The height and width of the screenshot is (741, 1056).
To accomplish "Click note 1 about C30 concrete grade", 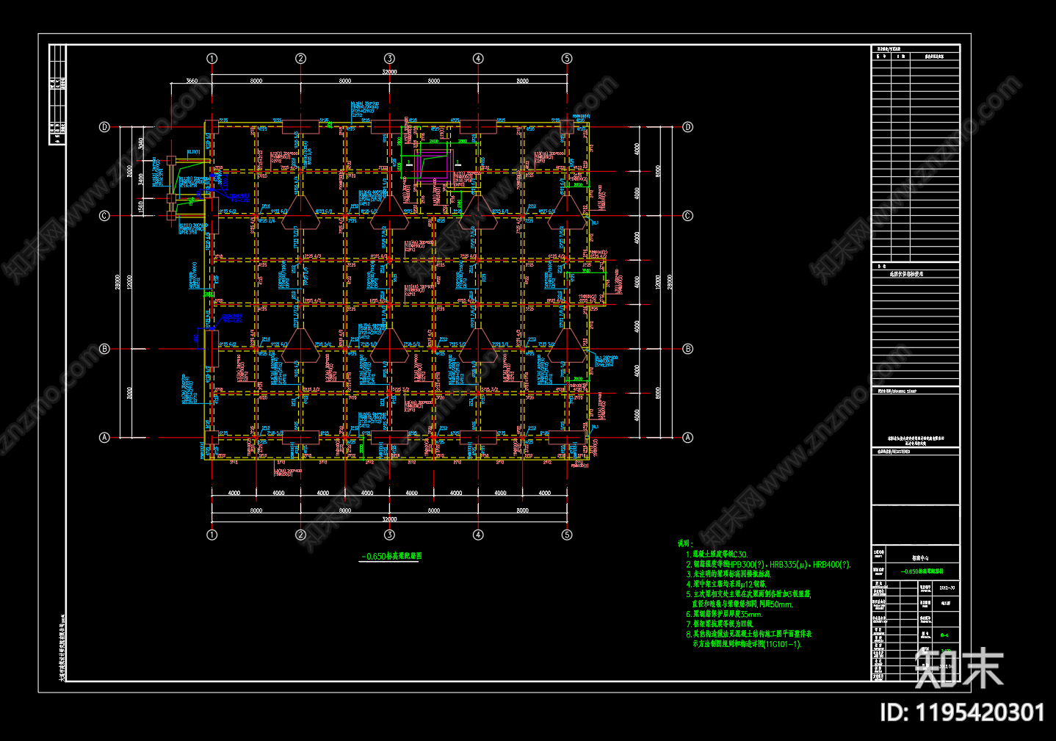I will click(x=717, y=554).
